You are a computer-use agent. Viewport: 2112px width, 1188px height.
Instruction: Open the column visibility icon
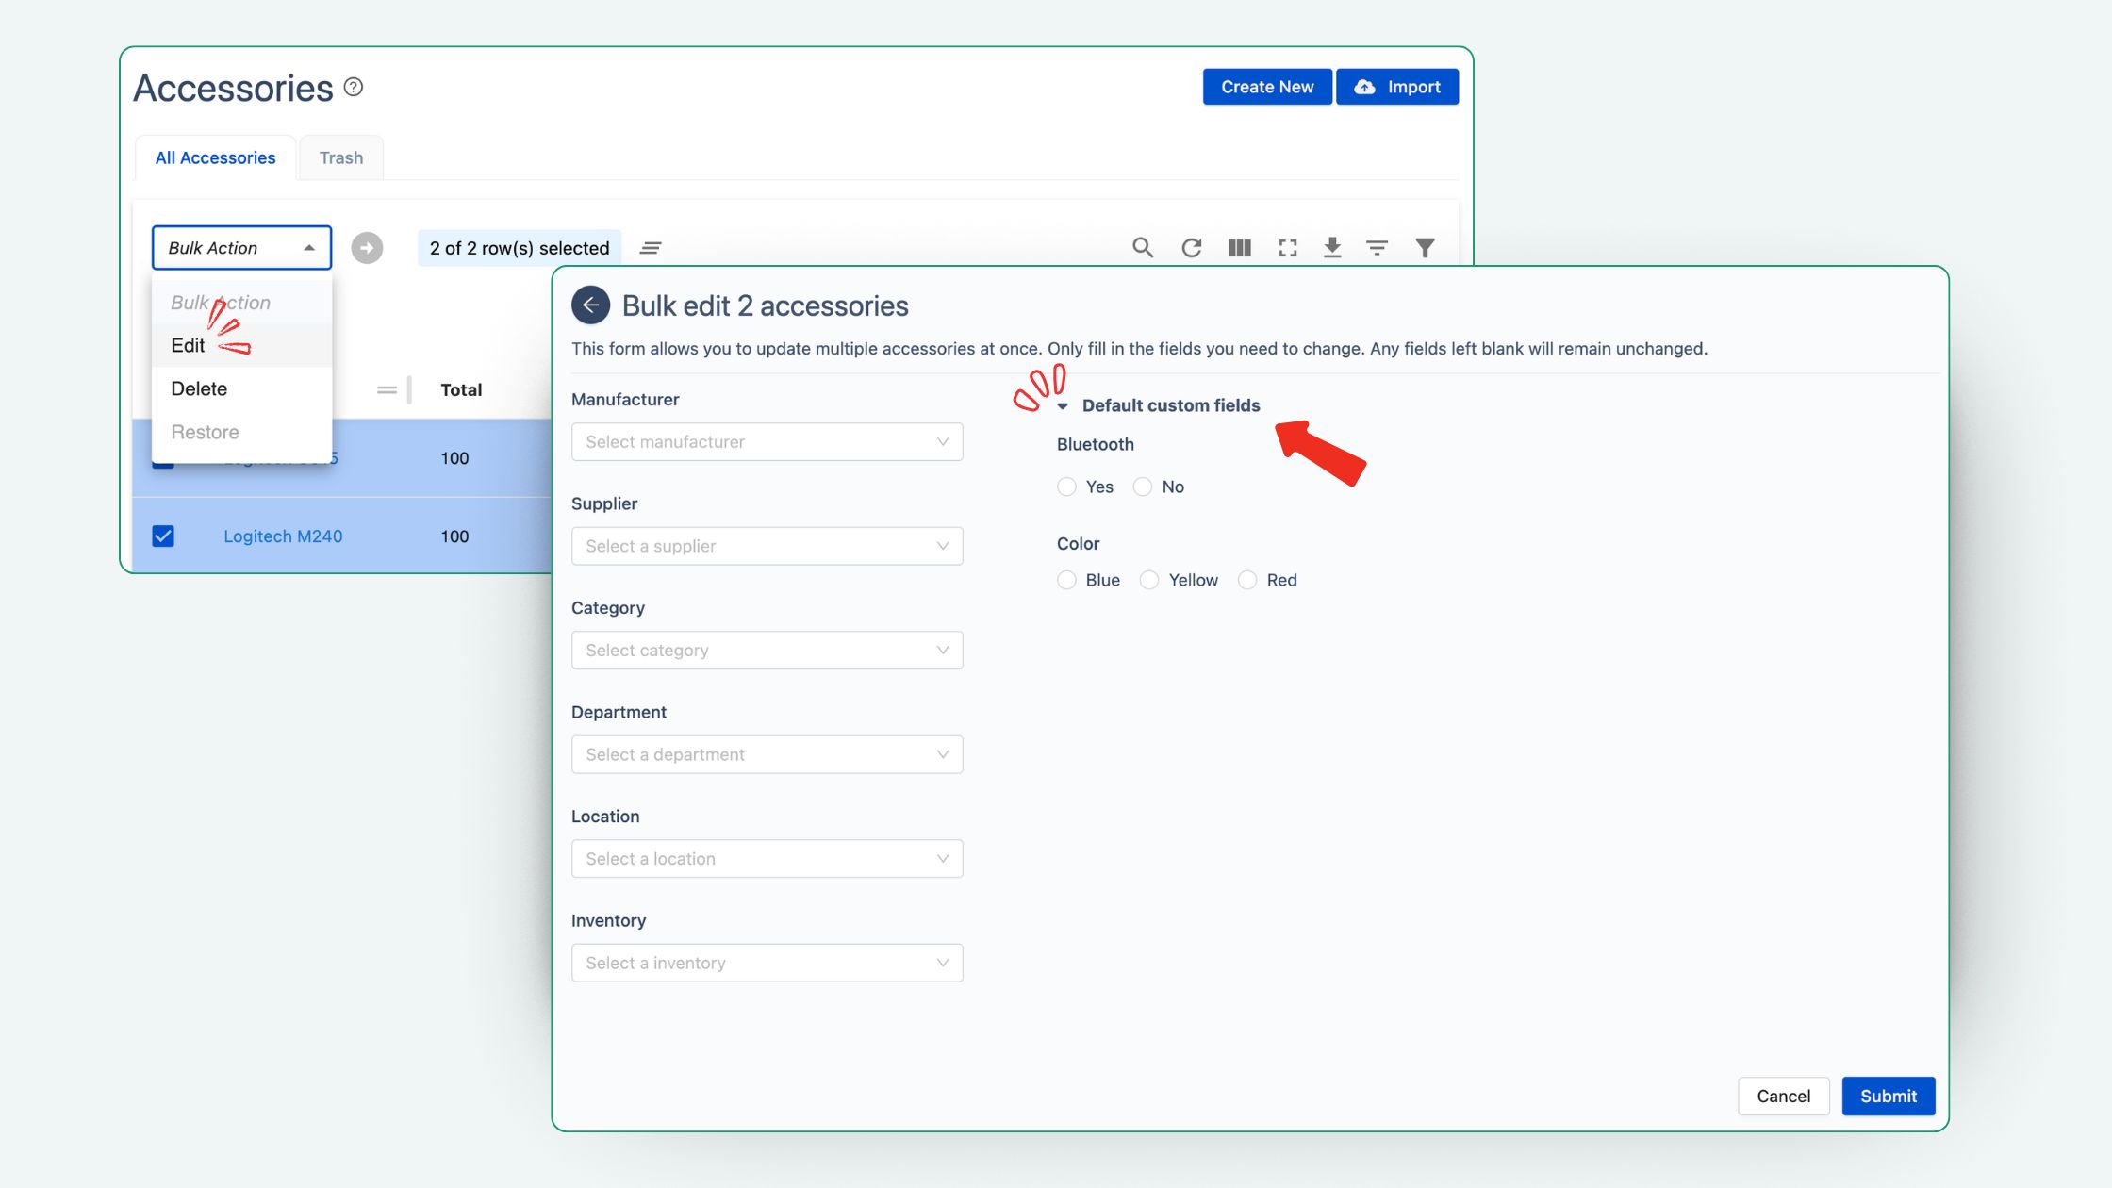click(1239, 247)
